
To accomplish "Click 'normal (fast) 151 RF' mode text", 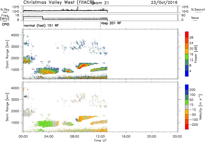I will (x=41, y=25).
